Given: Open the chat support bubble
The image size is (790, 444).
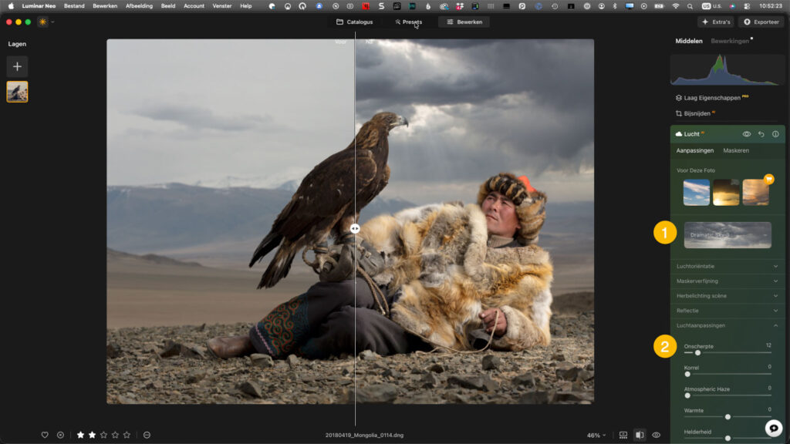Looking at the screenshot, I should (x=773, y=428).
